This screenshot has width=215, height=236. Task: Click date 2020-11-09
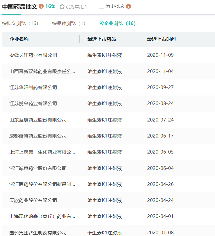pos(160,55)
